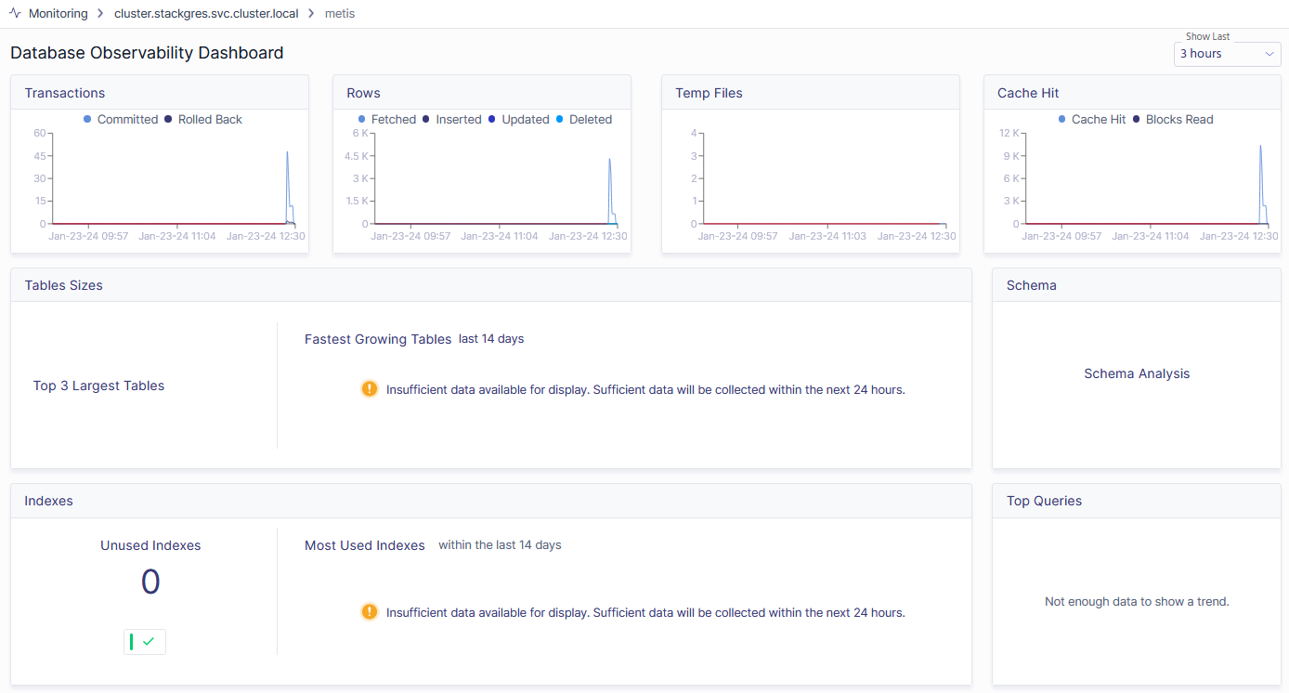Toggle the Rolled Back series in Transactions chart
Viewport: 1289px width, 693px height.
(205, 119)
